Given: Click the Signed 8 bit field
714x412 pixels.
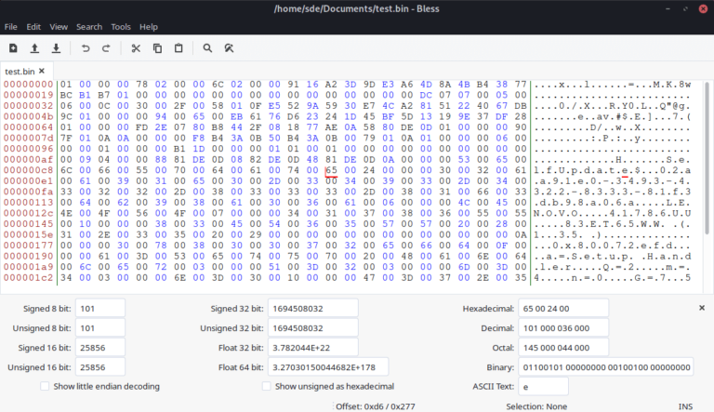Looking at the screenshot, I should click(100, 308).
